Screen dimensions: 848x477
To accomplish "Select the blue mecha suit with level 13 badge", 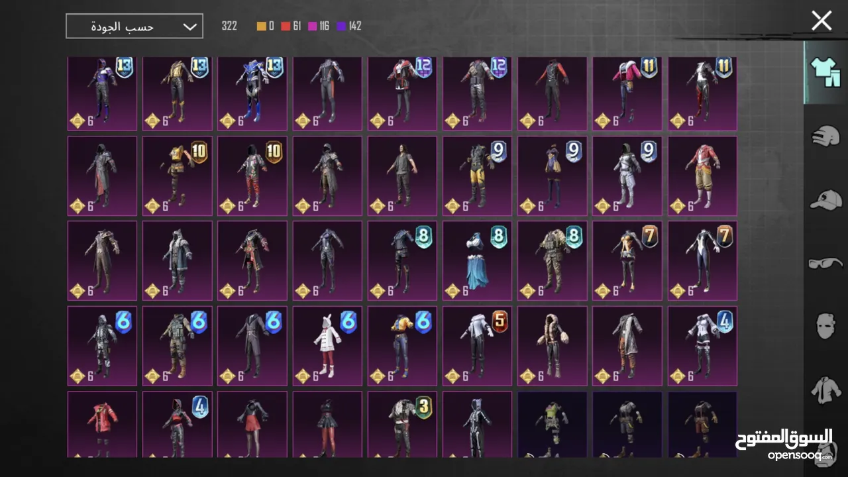I will pyautogui.click(x=252, y=93).
